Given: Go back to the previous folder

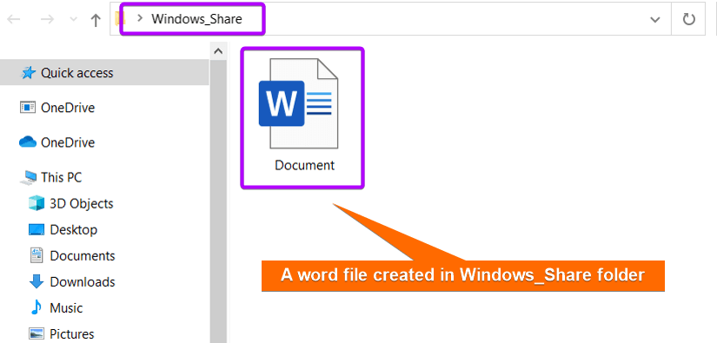Looking at the screenshot, I should click(x=13, y=19).
